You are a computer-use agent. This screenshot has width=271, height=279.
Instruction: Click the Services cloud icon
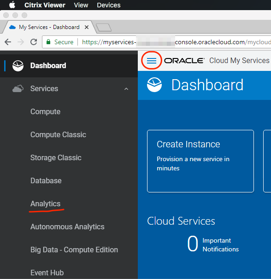18,88
